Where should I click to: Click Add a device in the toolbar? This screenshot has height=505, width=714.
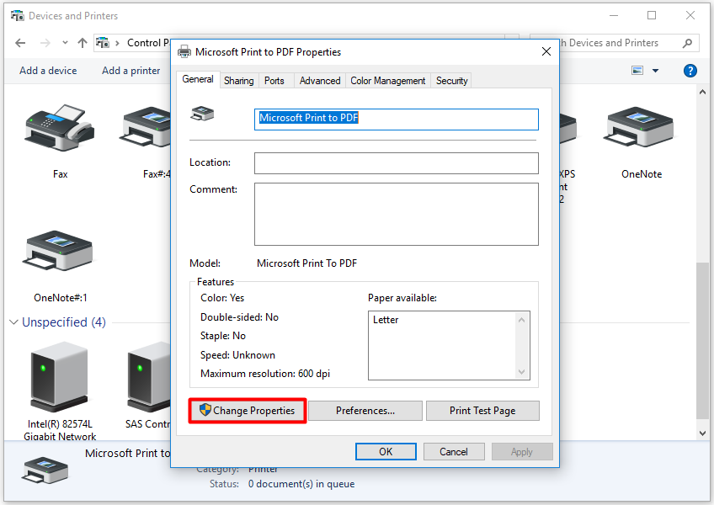pyautogui.click(x=48, y=71)
